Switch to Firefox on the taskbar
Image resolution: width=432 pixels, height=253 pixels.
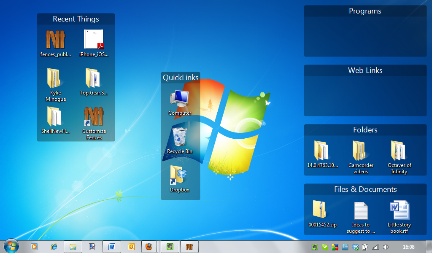point(149,247)
